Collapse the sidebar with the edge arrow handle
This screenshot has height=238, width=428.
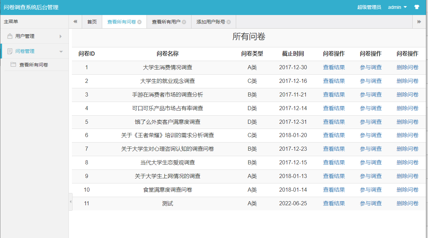[71, 202]
